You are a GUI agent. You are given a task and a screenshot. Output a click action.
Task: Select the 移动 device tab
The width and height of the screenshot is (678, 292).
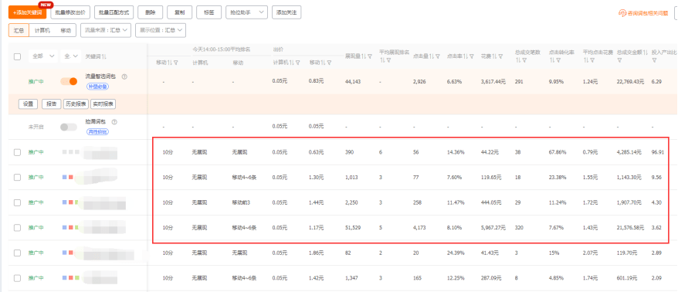tap(66, 30)
